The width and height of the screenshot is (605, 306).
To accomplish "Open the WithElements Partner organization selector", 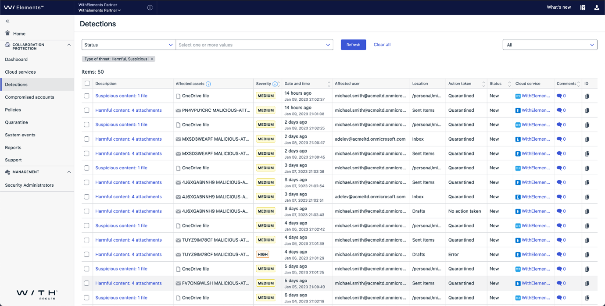I will coord(100,11).
